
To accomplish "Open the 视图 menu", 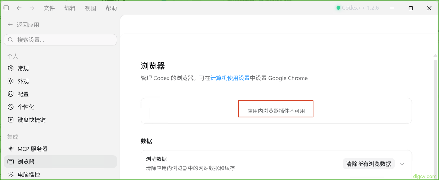I will click(91, 8).
